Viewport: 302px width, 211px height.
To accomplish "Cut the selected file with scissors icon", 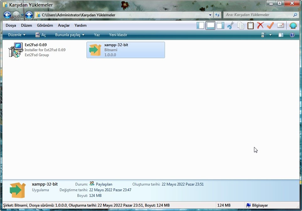I will tap(230, 25).
